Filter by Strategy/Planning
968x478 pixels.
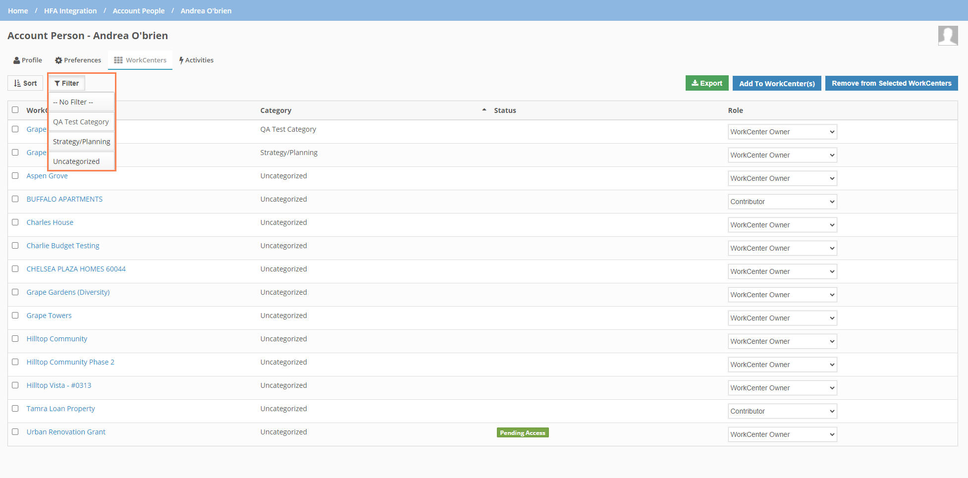(81, 142)
